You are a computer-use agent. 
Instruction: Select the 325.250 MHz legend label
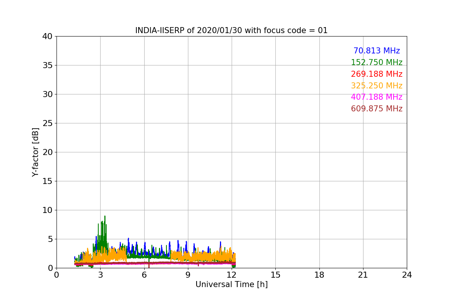(377, 86)
